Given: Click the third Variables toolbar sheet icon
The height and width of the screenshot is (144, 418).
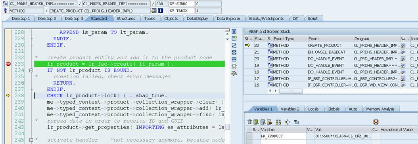Looking at the screenshot, I should coord(263,122).
